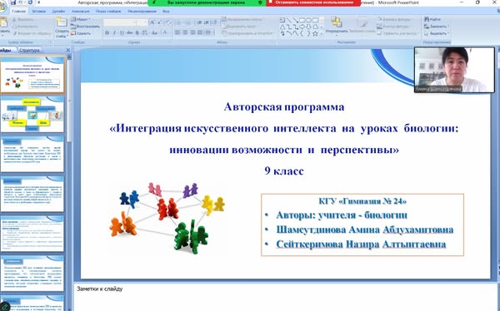Click the Create Slide (Создать слайд) icon
Screen dimensions: 500x311
click(x=62, y=27)
